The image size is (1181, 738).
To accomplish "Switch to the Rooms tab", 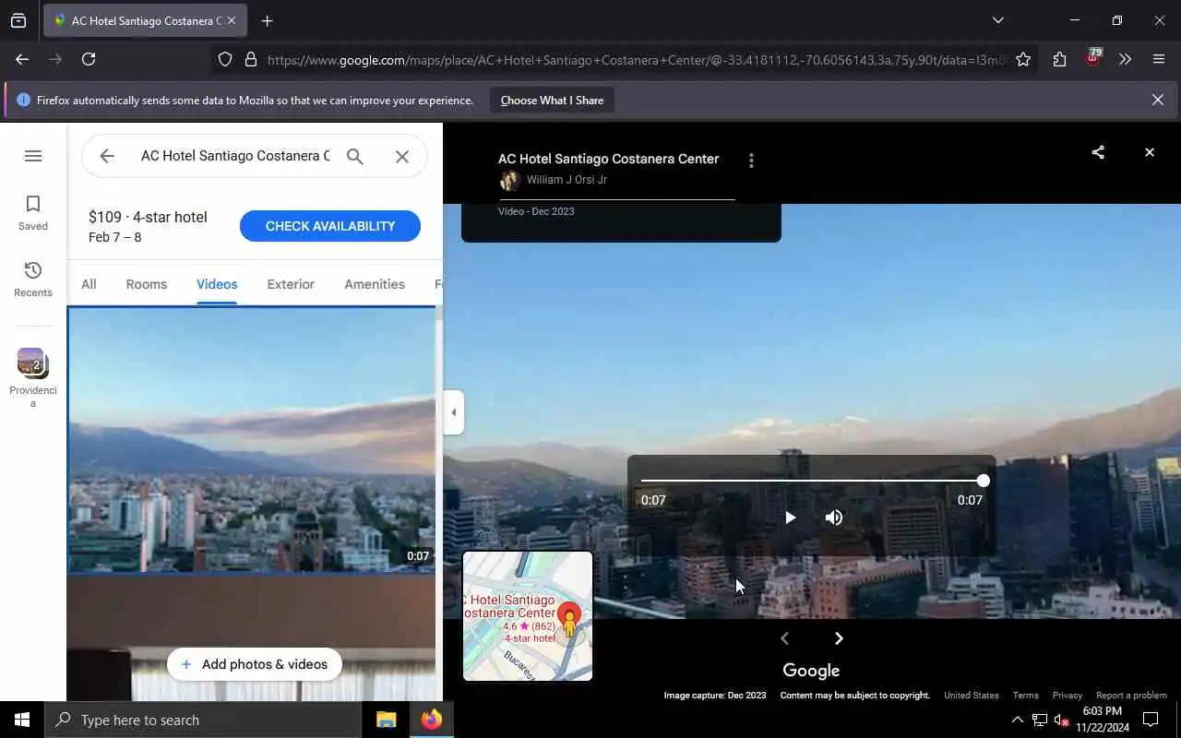I will pyautogui.click(x=147, y=284).
